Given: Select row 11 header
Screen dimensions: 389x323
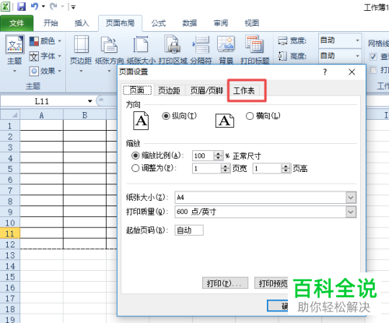Looking at the screenshot, I should (x=10, y=233).
